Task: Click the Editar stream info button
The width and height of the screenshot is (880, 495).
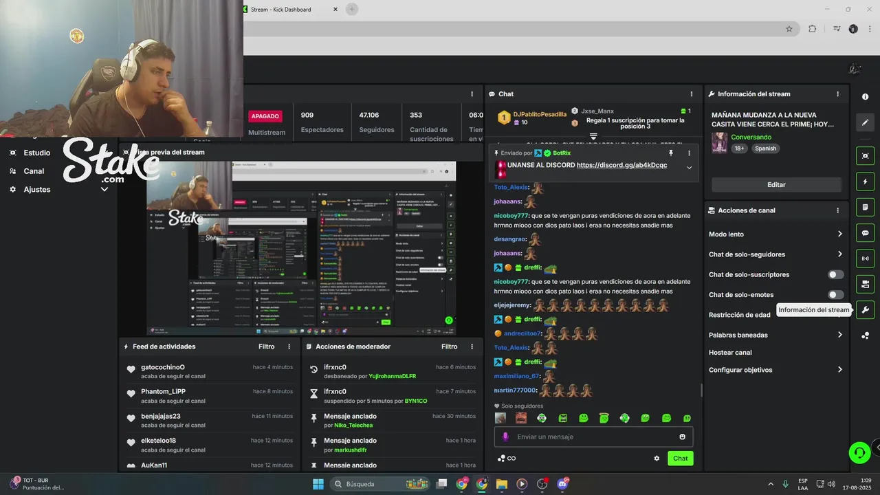Action: pyautogui.click(x=776, y=184)
